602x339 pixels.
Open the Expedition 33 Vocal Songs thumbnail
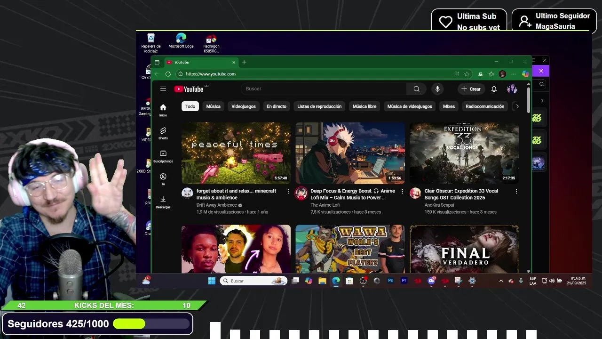point(464,153)
